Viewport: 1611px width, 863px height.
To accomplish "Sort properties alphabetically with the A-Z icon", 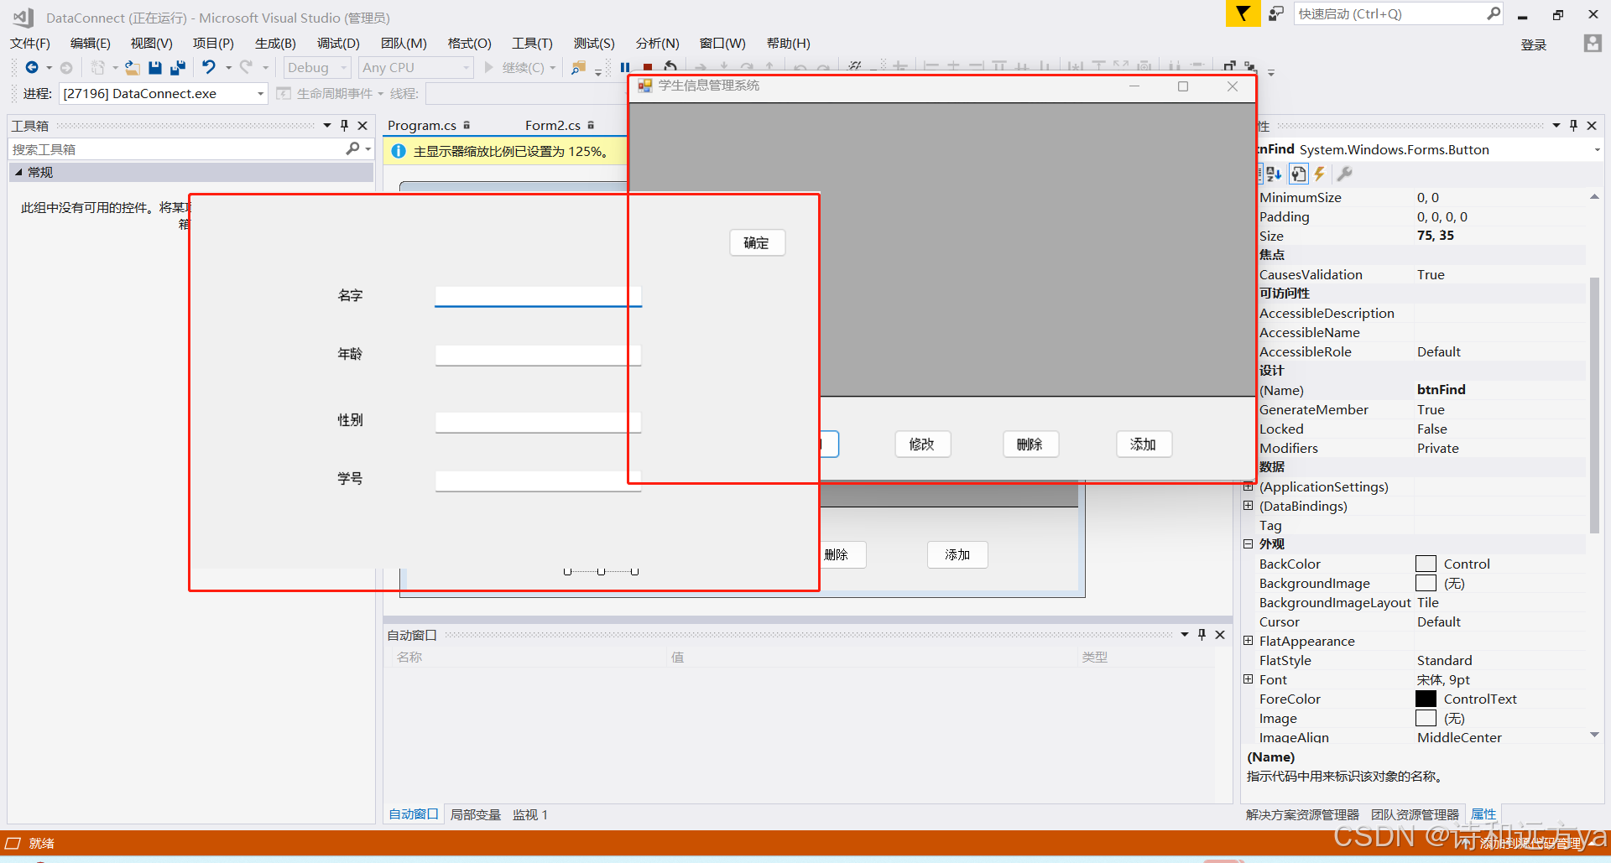I will [1274, 174].
